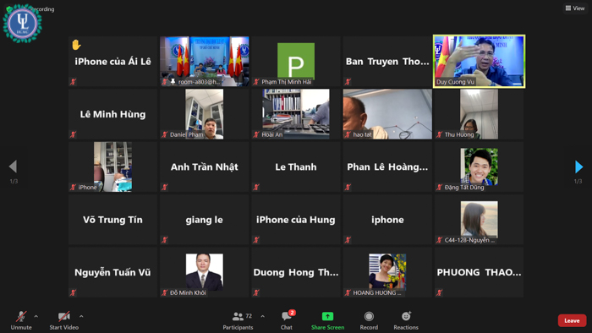Open the View layout menu
The height and width of the screenshot is (333, 592).
pos(574,8)
